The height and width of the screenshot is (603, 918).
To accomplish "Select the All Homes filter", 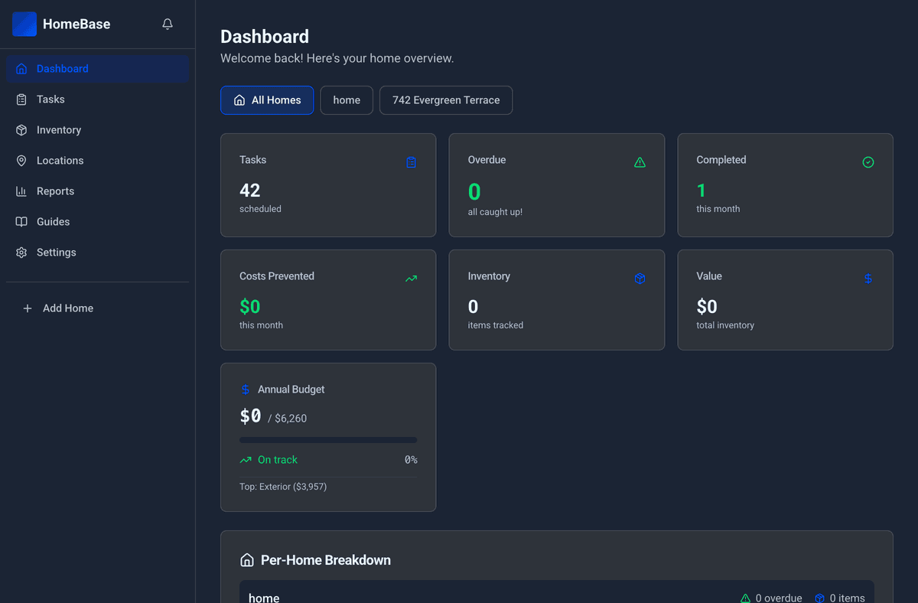I will click(x=267, y=100).
